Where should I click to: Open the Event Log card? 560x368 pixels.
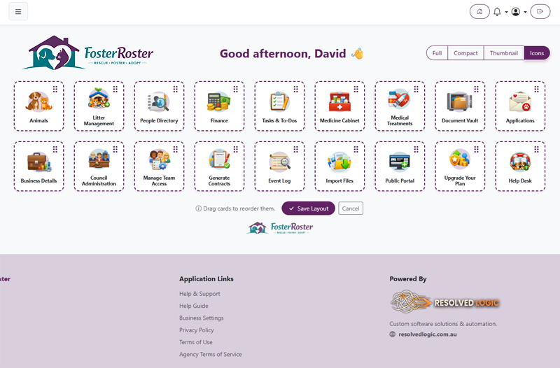click(279, 167)
